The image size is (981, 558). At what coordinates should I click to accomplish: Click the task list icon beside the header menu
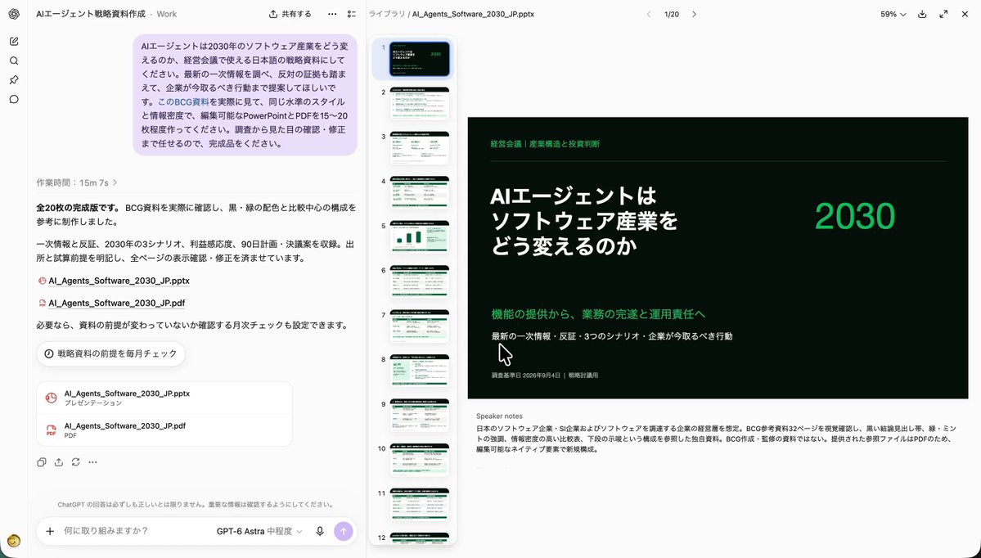(x=352, y=14)
